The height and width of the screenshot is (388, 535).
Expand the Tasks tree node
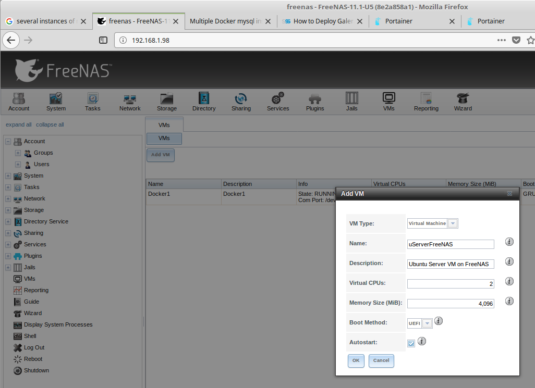pyautogui.click(x=8, y=187)
